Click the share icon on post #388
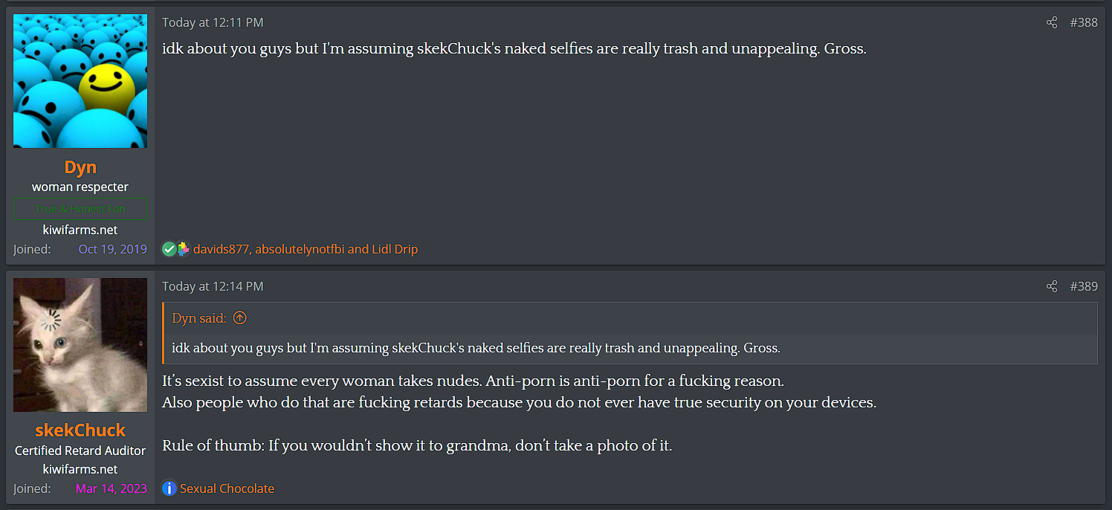1112x510 pixels. 1051,23
